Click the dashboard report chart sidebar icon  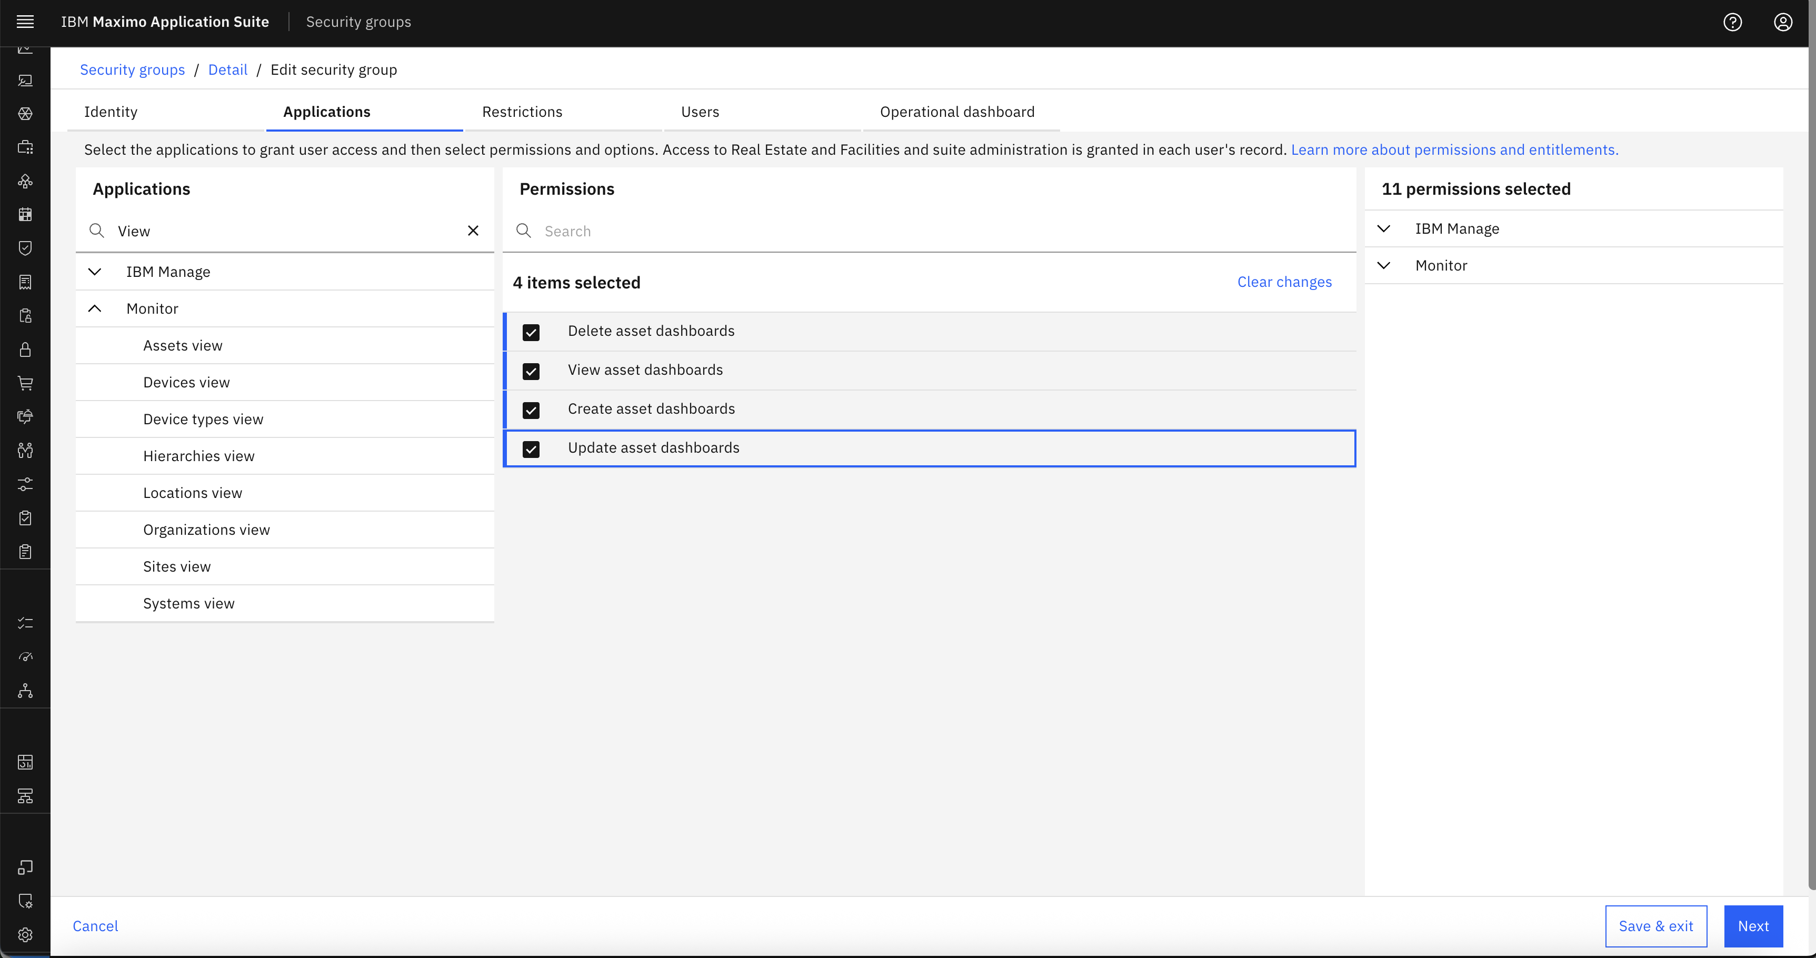(25, 762)
